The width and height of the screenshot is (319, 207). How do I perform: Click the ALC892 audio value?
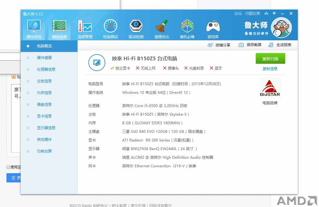click(168, 157)
